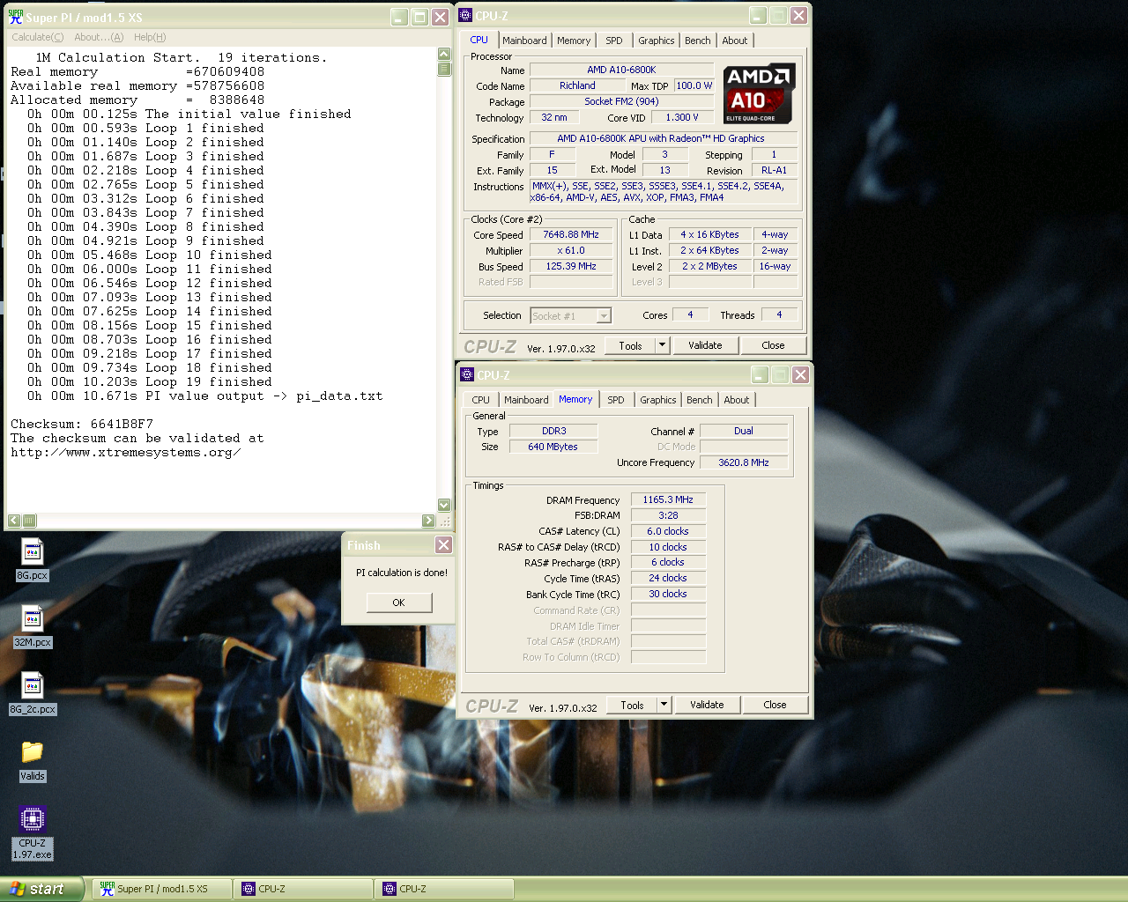Click the processor name AMD A10-6800K field
This screenshot has width=1128, height=902.
coord(621,70)
